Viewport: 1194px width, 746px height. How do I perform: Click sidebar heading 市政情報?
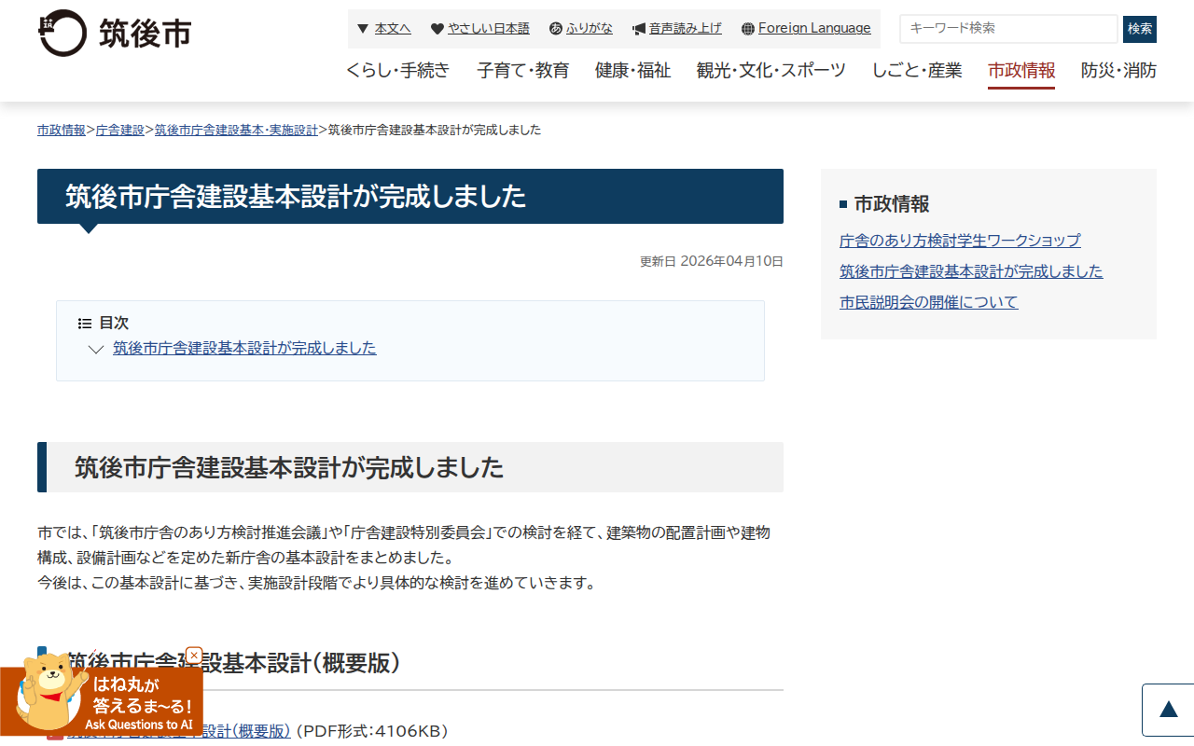[892, 204]
